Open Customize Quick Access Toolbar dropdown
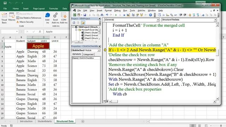Viewport: 226px width, 127px height. click(23, 3)
